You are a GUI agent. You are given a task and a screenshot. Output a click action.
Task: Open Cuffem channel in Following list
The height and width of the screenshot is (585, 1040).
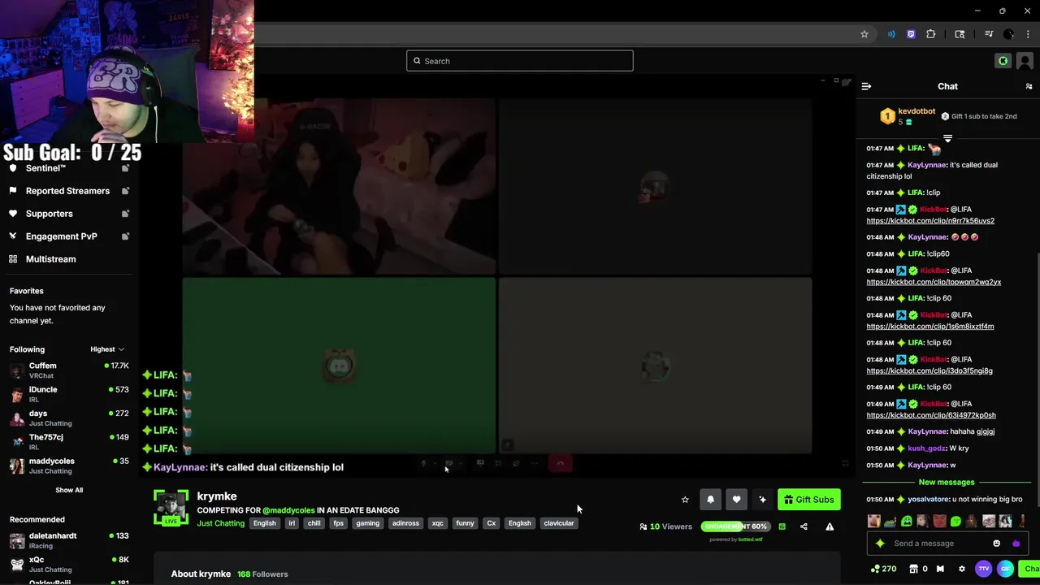click(x=69, y=370)
